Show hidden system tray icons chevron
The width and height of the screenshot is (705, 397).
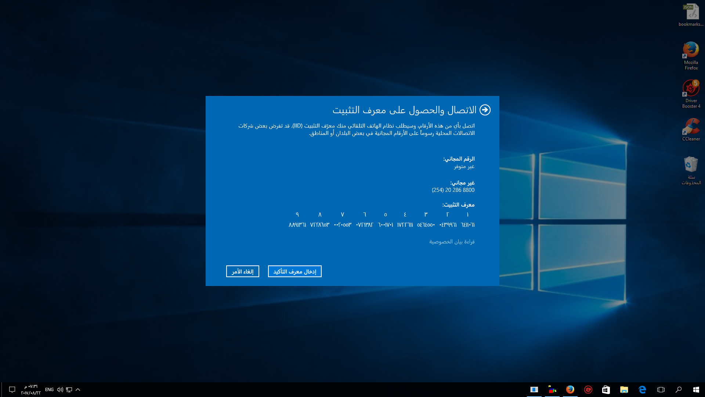click(78, 390)
